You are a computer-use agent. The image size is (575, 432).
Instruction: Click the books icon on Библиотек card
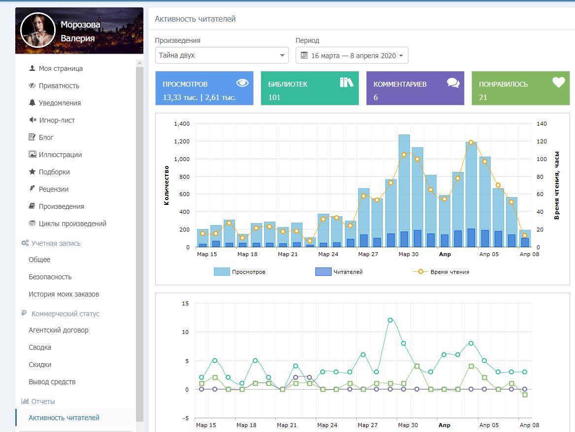tap(347, 82)
